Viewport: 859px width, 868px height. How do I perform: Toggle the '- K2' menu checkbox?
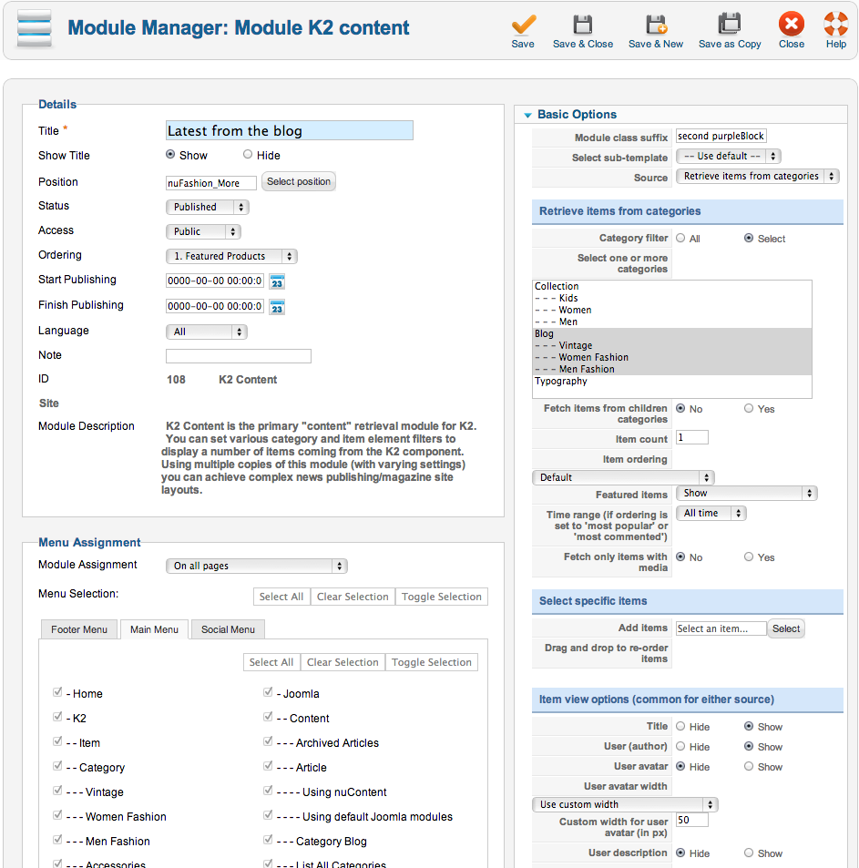tap(57, 717)
